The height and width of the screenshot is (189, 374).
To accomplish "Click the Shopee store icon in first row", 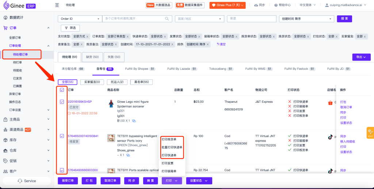I will click(x=330, y=103).
